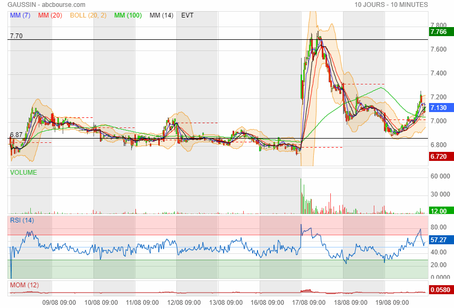Click the 10 JOURS - 10 MINUTES label
The image size is (454, 308).
coord(391,5)
